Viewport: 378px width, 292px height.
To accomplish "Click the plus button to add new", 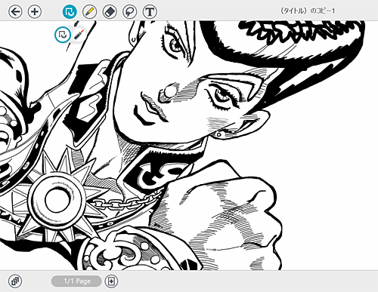I will pos(35,11).
